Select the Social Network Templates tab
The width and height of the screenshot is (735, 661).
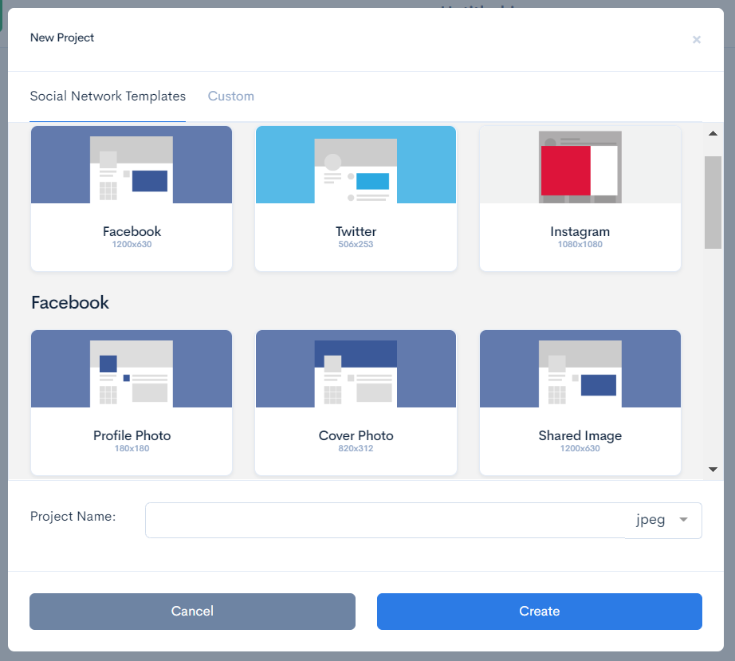pos(108,96)
